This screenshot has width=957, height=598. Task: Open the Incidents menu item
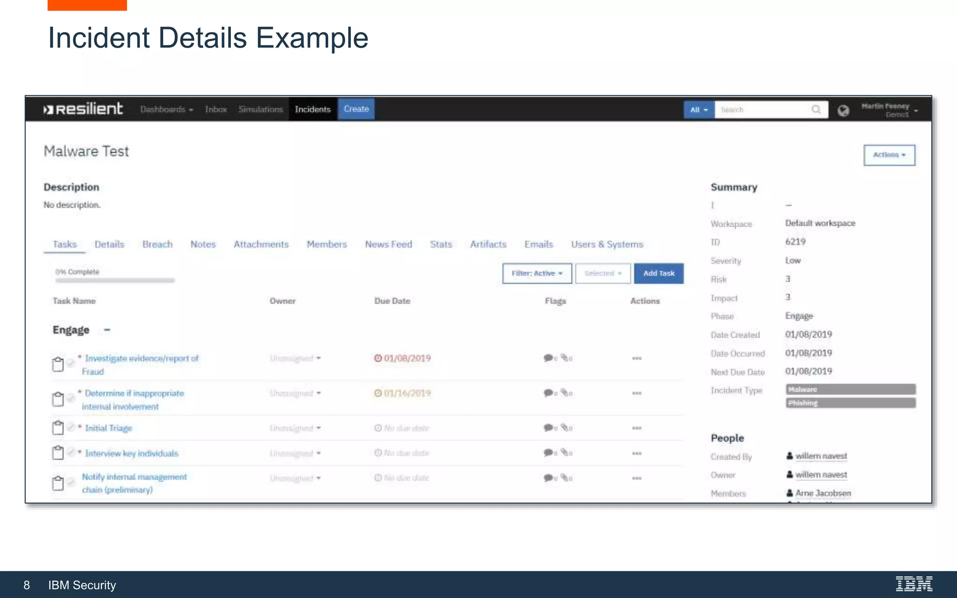point(313,109)
